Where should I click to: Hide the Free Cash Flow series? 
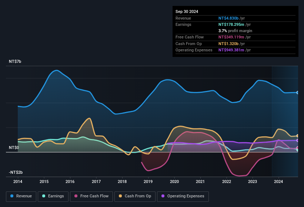[x=91, y=196]
